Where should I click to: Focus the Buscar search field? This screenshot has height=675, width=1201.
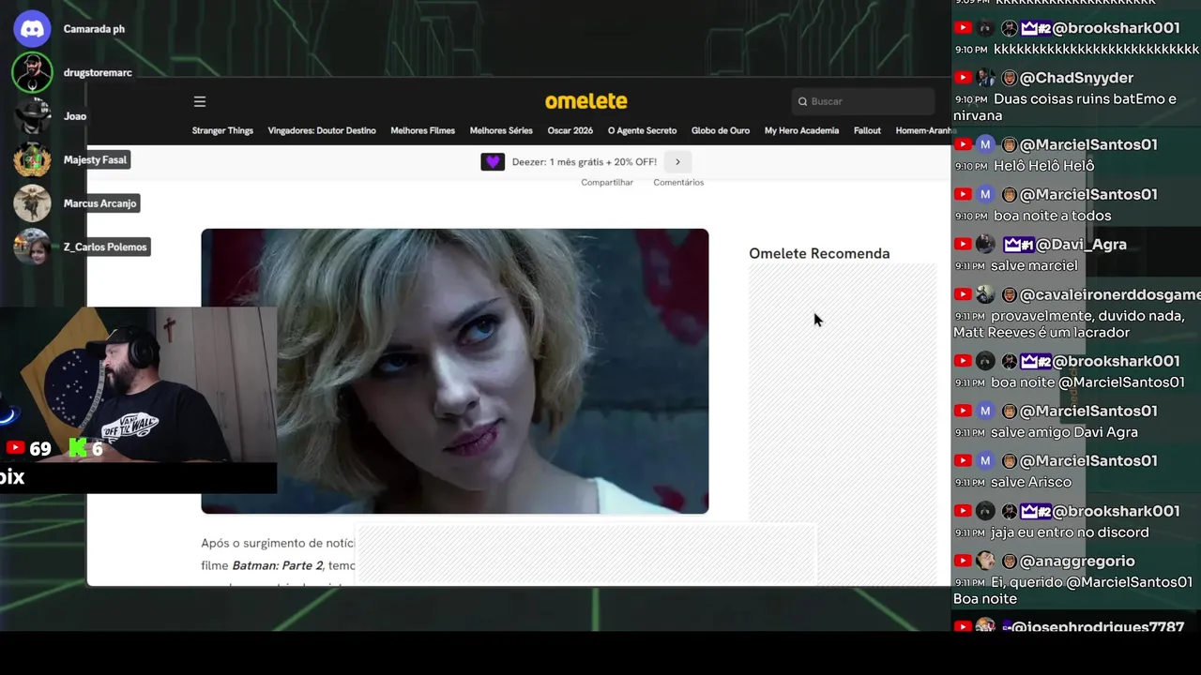click(863, 101)
